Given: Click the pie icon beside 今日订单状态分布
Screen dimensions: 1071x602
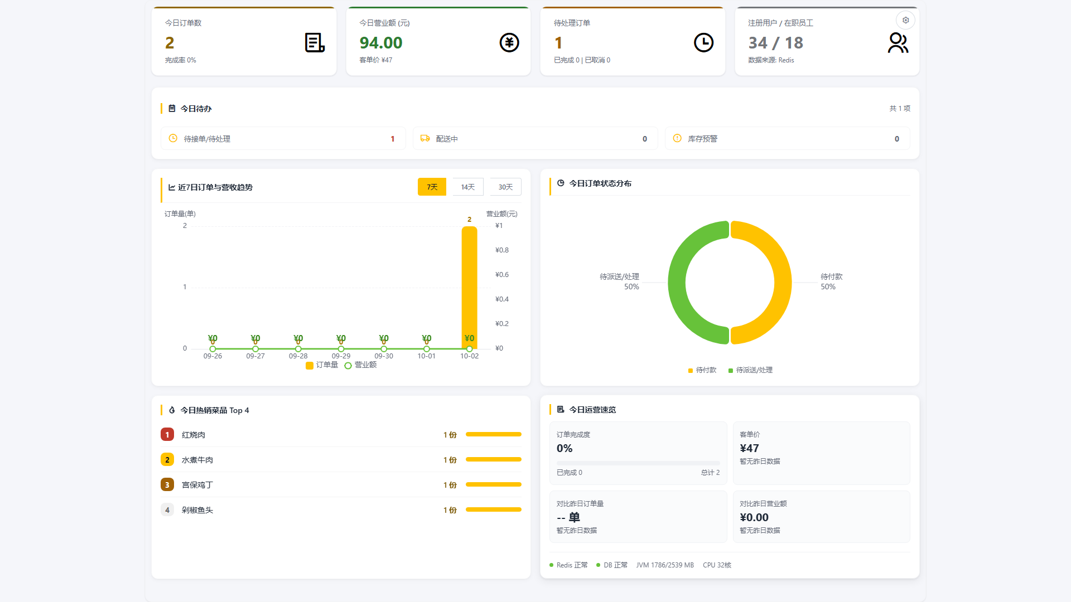Looking at the screenshot, I should point(561,183).
